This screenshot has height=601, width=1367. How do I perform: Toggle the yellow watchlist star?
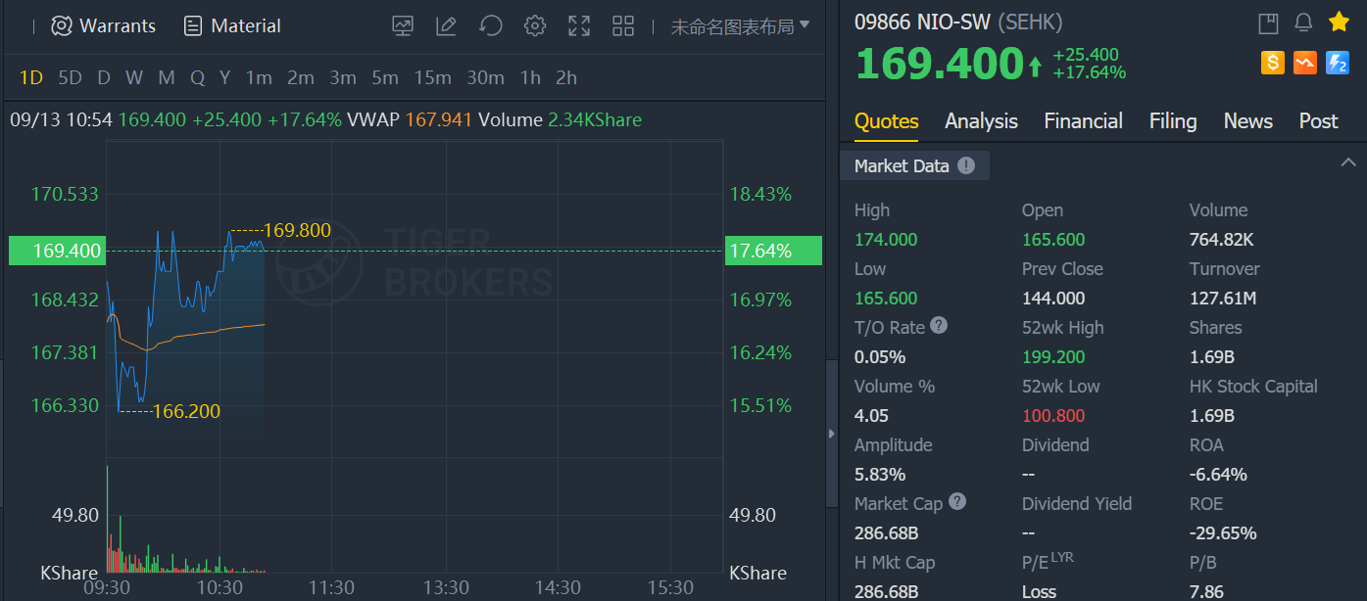pyautogui.click(x=1339, y=22)
